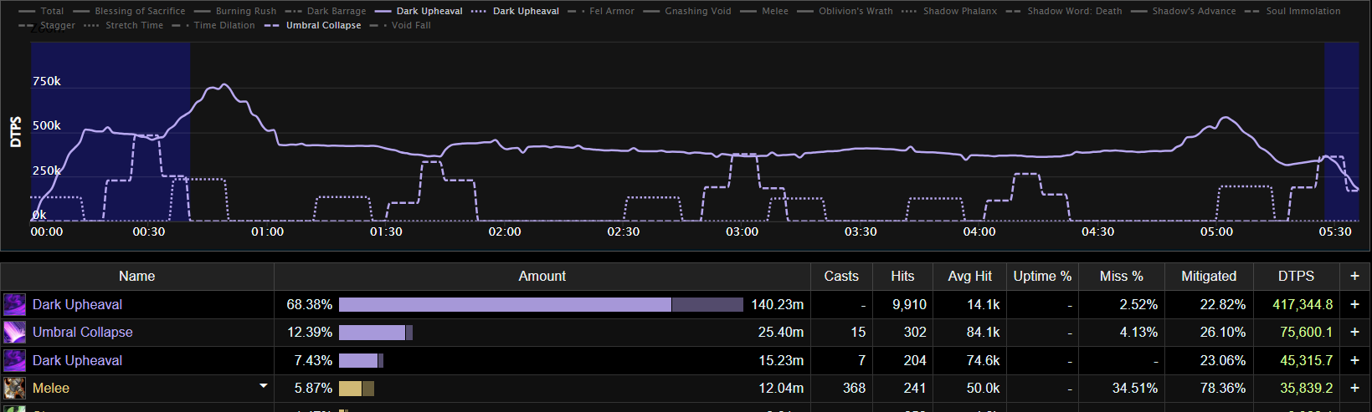Click the Melee row portrait icon
Screen dimensions: 1372x412
[15, 389]
